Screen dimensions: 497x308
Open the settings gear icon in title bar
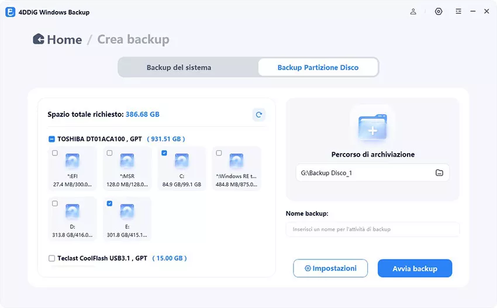(x=439, y=12)
